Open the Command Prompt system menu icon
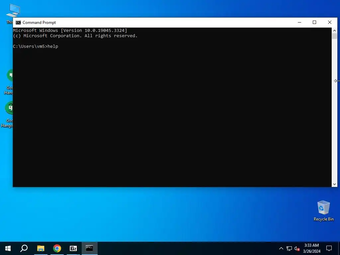The height and width of the screenshot is (255, 340). (x=18, y=23)
